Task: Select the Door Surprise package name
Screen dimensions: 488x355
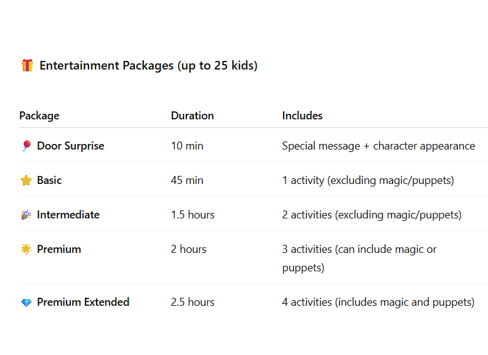Action: (71, 146)
